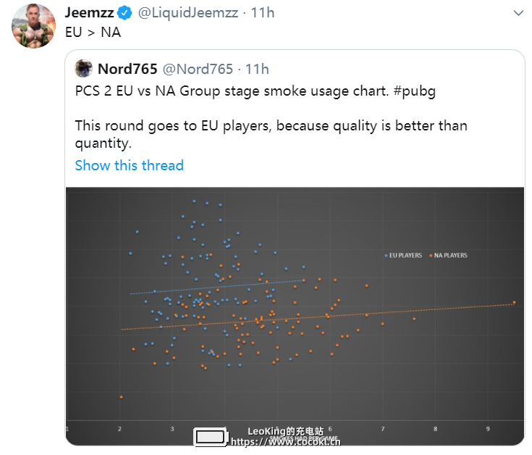
Task: Click the @LiquidJeemzz handle
Action: tap(188, 13)
